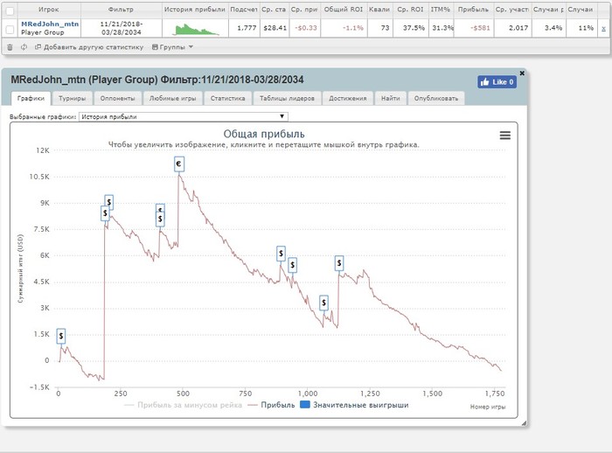
Task: Click the 31.3% ITM cell
Action: (x=442, y=28)
